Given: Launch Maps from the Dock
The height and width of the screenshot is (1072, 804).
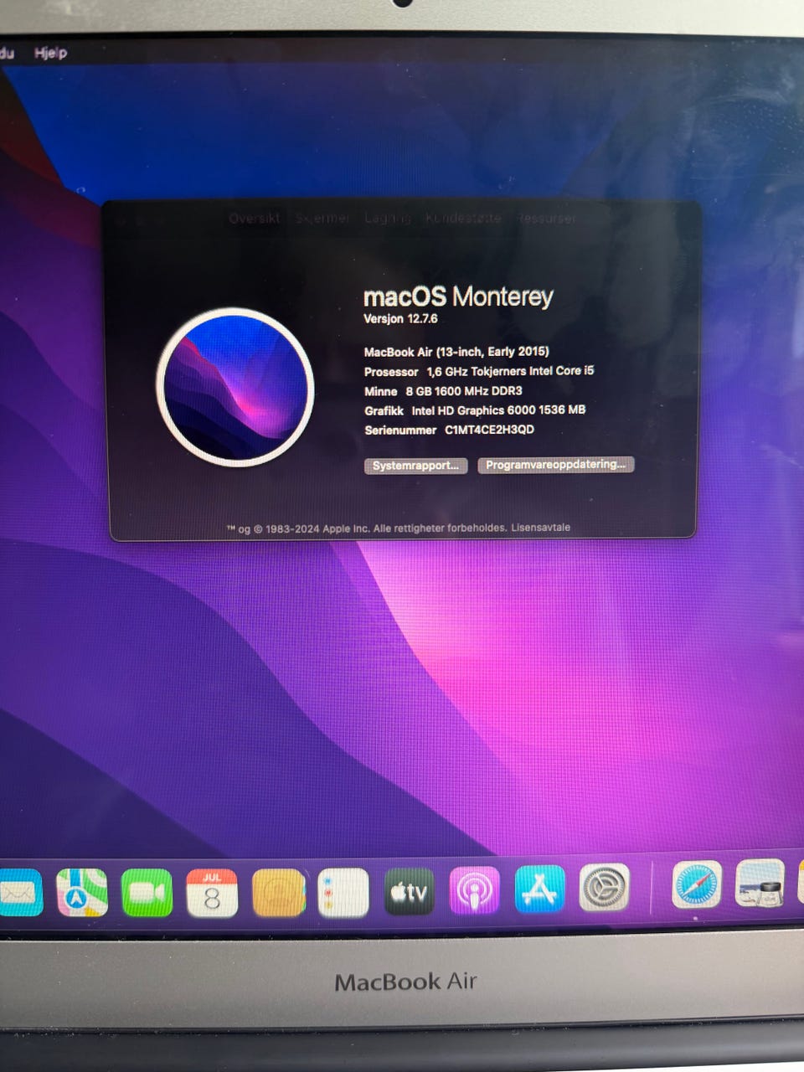Looking at the screenshot, I should 82,893.
